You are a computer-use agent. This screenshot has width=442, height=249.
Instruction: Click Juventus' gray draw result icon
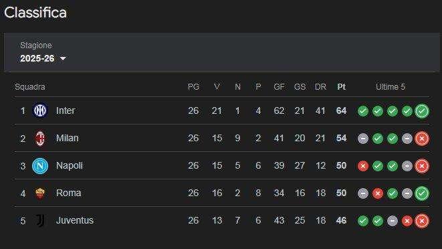click(393, 221)
